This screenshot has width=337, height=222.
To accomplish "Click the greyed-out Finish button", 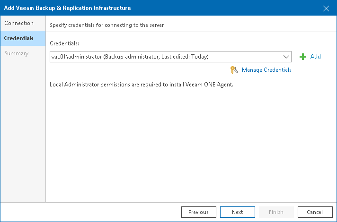I will 276,212.
